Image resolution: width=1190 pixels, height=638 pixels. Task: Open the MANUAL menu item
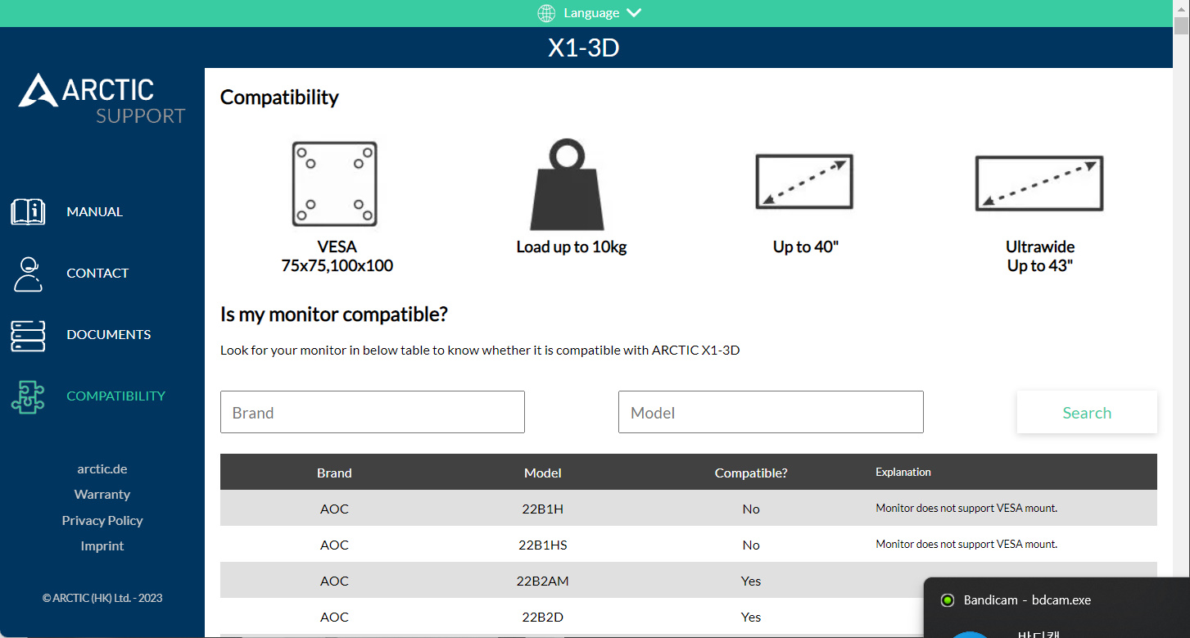[x=95, y=211]
